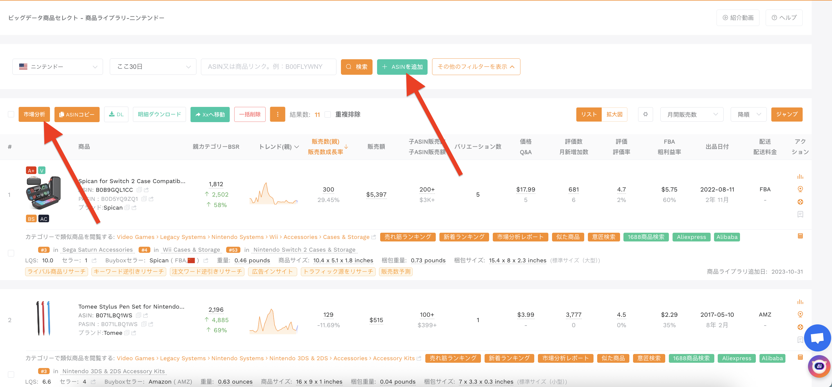Click webcam monitor icon in Spican row
Screen dimensions: 832x387
(x=800, y=189)
